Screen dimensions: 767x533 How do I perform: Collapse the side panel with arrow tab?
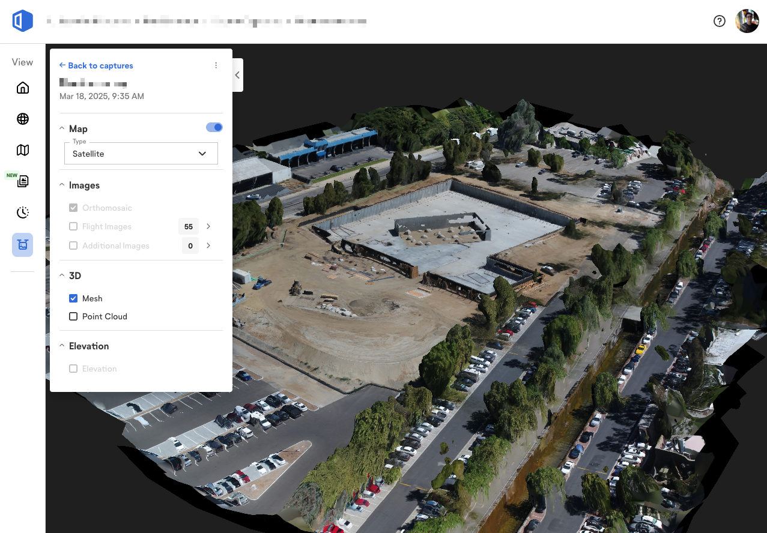[x=237, y=75]
